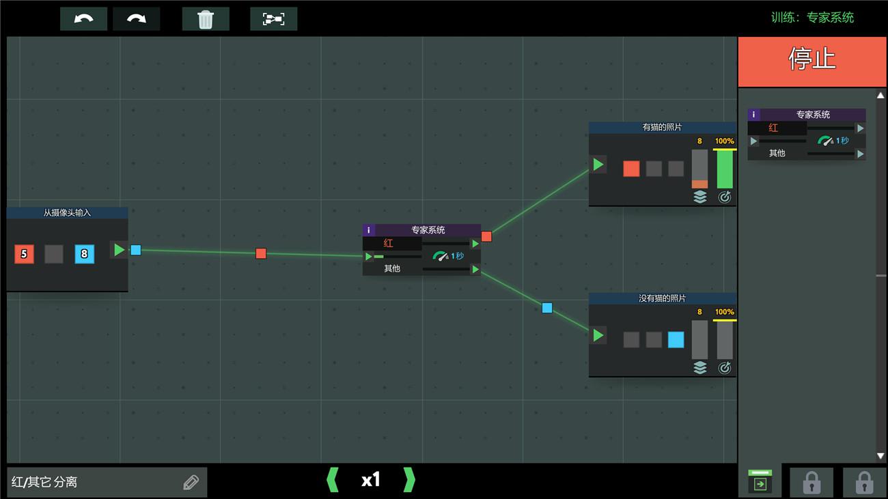
Task: Click the fit-to-view nodes icon
Action: pyautogui.click(x=273, y=19)
